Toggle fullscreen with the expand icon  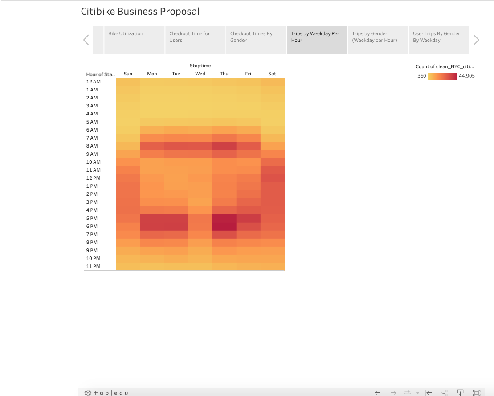[476, 392]
